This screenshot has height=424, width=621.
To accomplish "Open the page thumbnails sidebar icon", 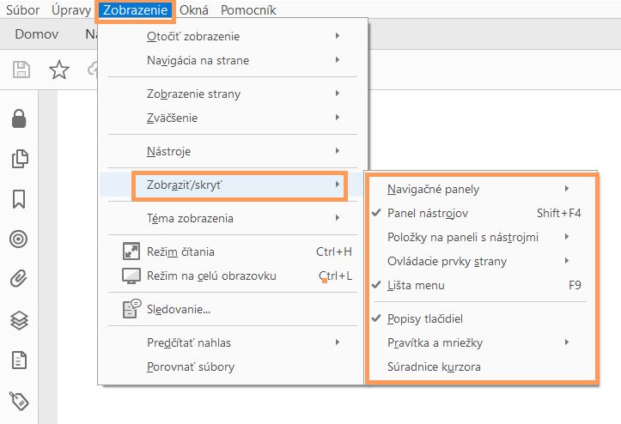I will (19, 159).
